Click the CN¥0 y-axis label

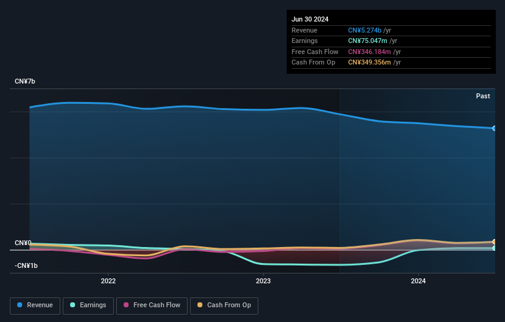point(23,243)
